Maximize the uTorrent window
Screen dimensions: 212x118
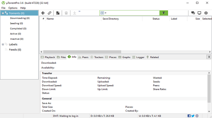[197, 3]
